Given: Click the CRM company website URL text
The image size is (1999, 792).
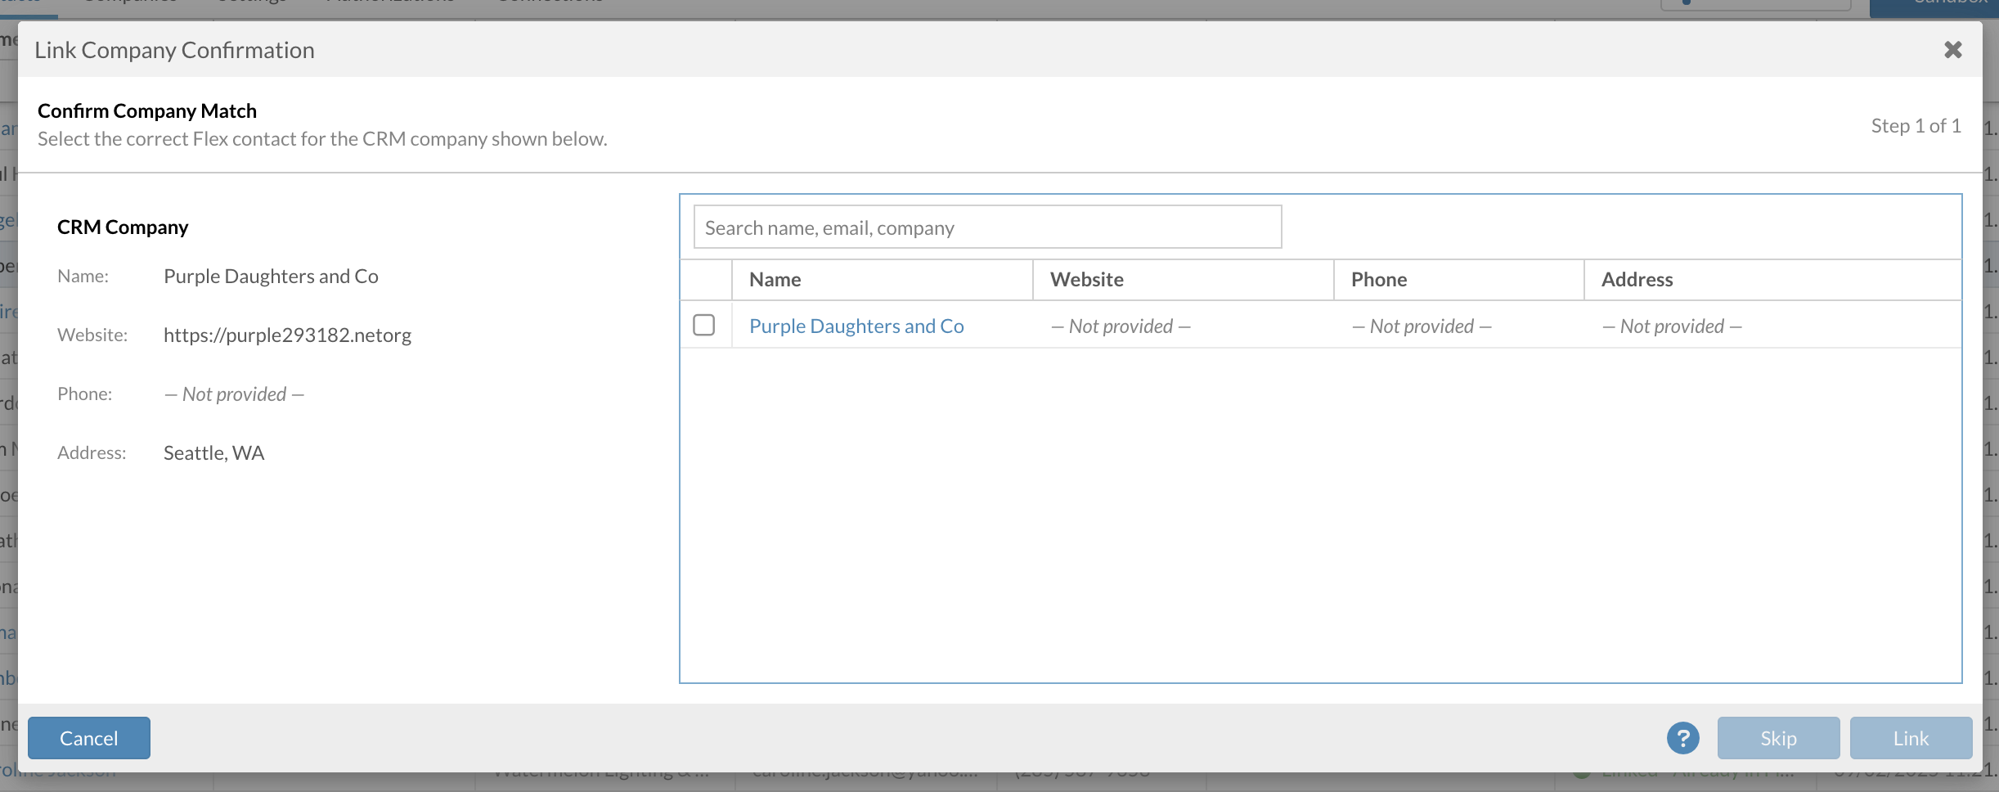Looking at the screenshot, I should pos(287,335).
